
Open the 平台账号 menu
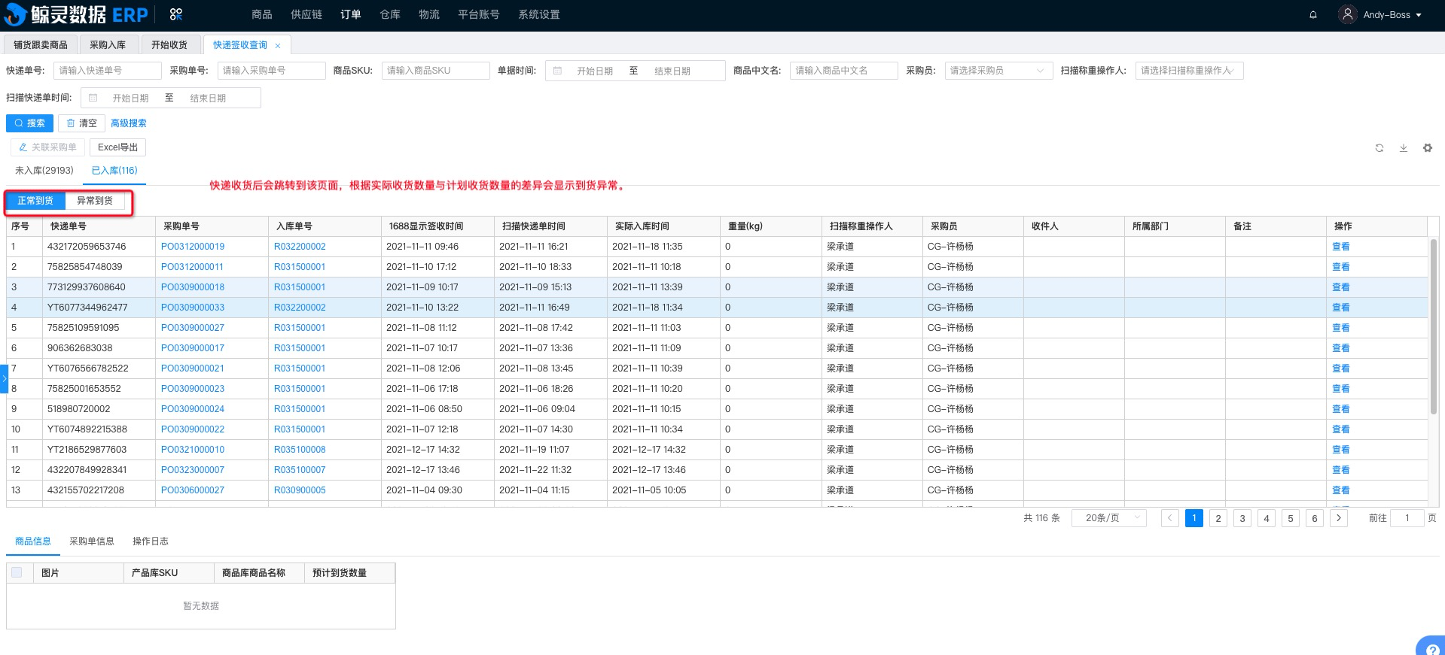479,14
